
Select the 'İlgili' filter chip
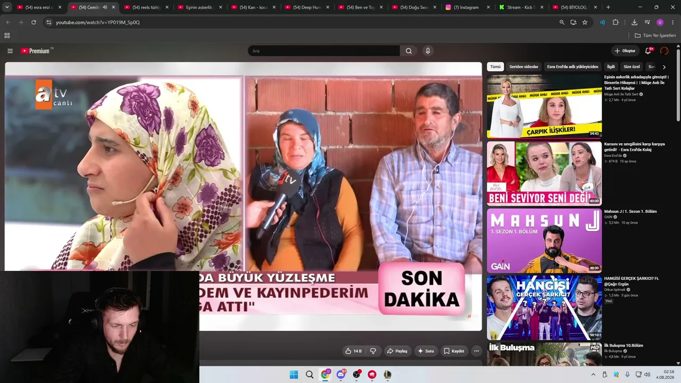click(611, 67)
